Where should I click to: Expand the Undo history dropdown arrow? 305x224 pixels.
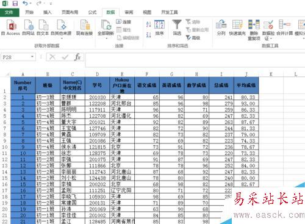tap(30, 4)
